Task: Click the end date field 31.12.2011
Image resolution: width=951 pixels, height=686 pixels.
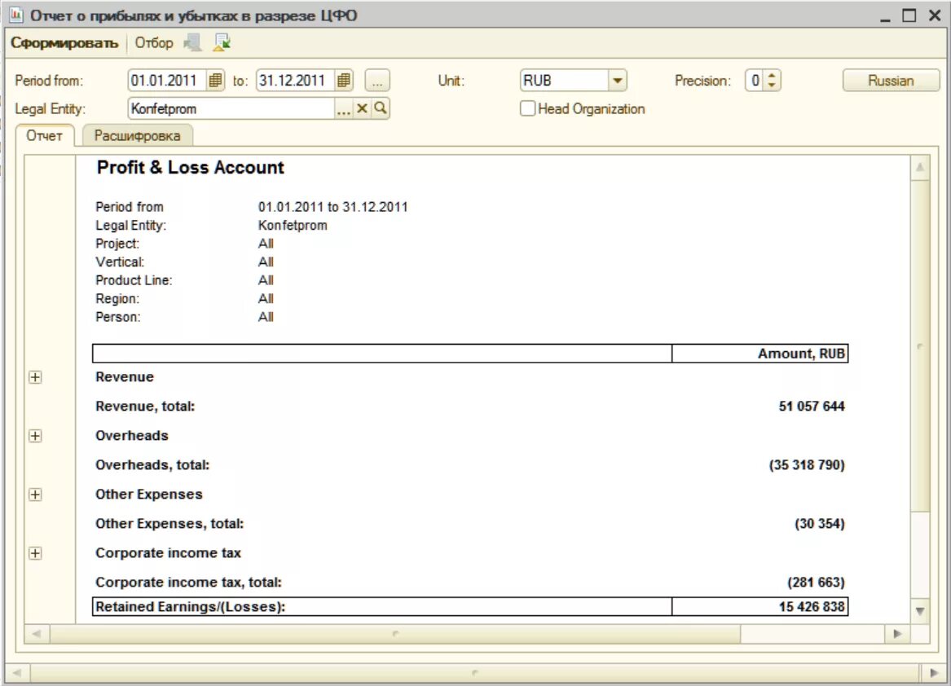Action: (295, 81)
